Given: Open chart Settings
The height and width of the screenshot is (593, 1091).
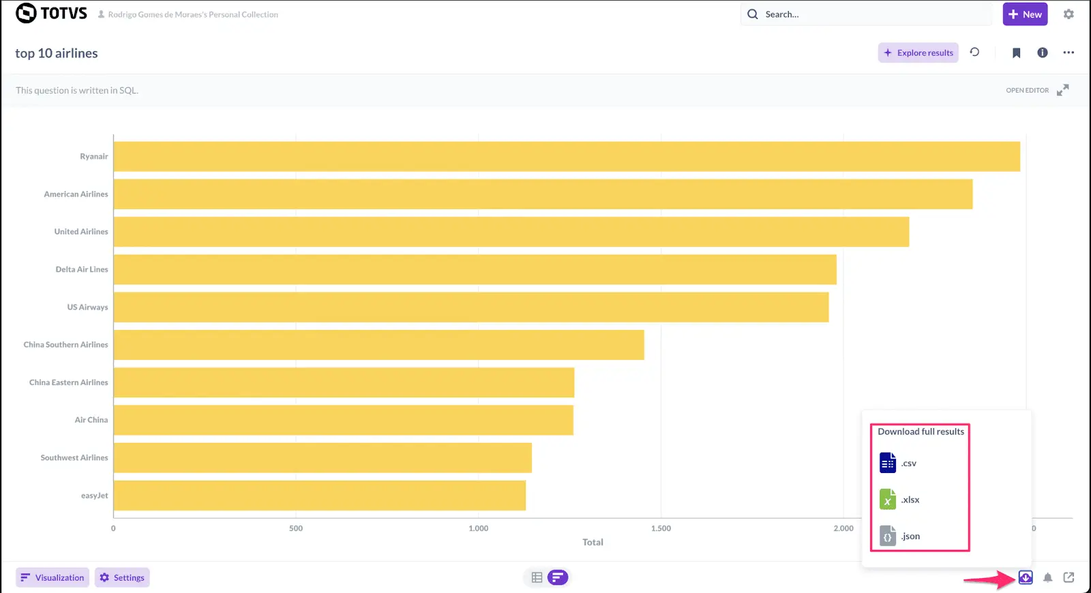Looking at the screenshot, I should [122, 577].
